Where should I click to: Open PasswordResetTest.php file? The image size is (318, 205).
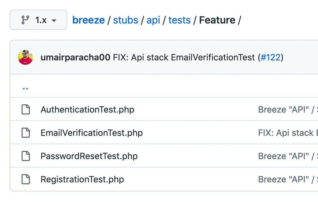click(x=89, y=156)
